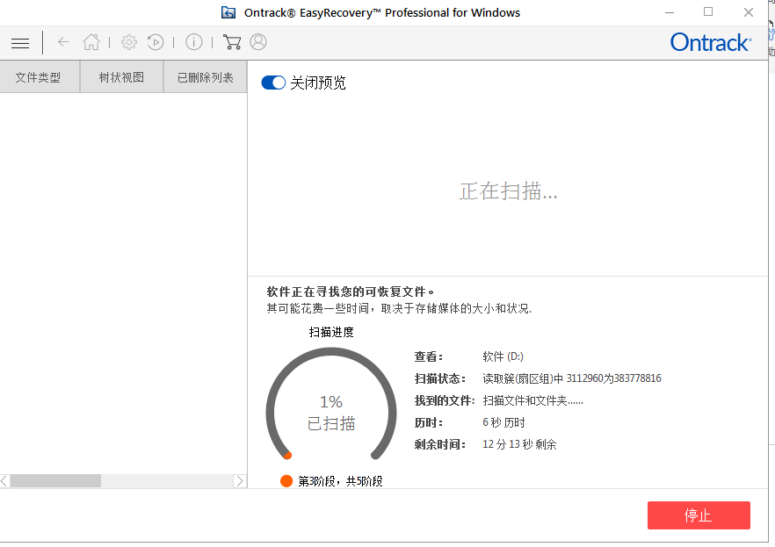The width and height of the screenshot is (775, 547).
Task: Switch to the 文件类型 tab
Action: 38,77
